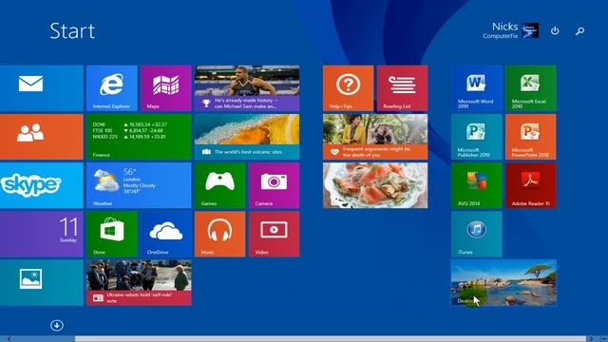Open the News tile about Ukraine rebels
Viewport: 608px width, 342px height.
(139, 283)
